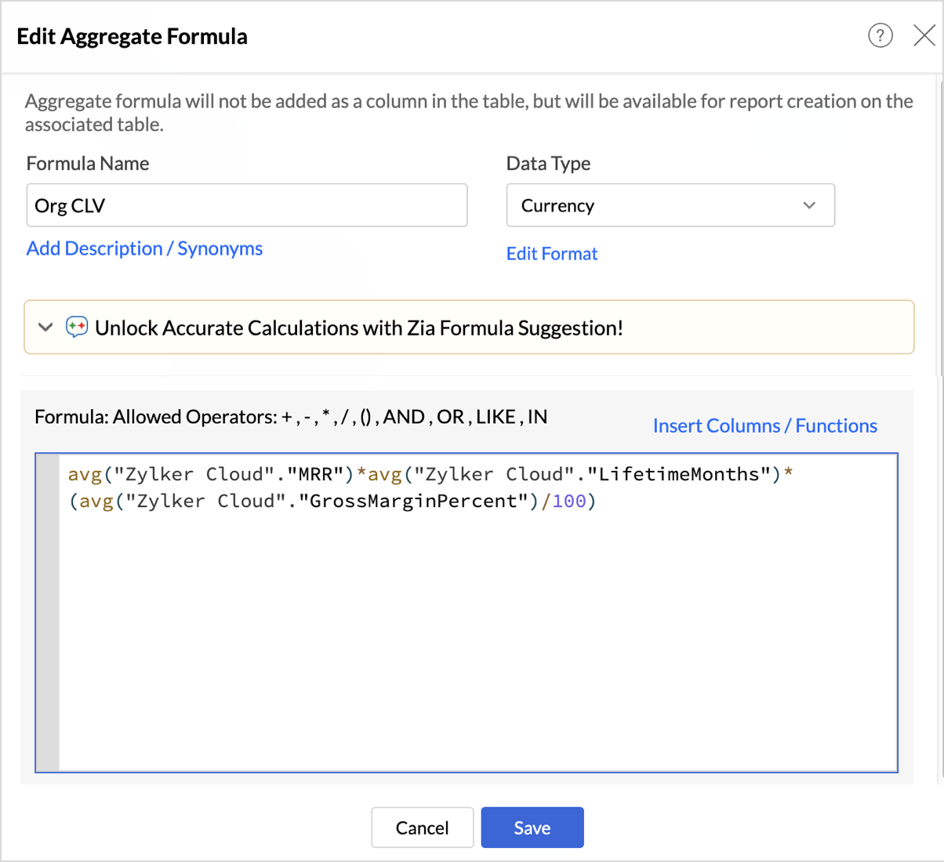Close the Edit Aggregate Formula dialog
The image size is (944, 862).
click(924, 35)
